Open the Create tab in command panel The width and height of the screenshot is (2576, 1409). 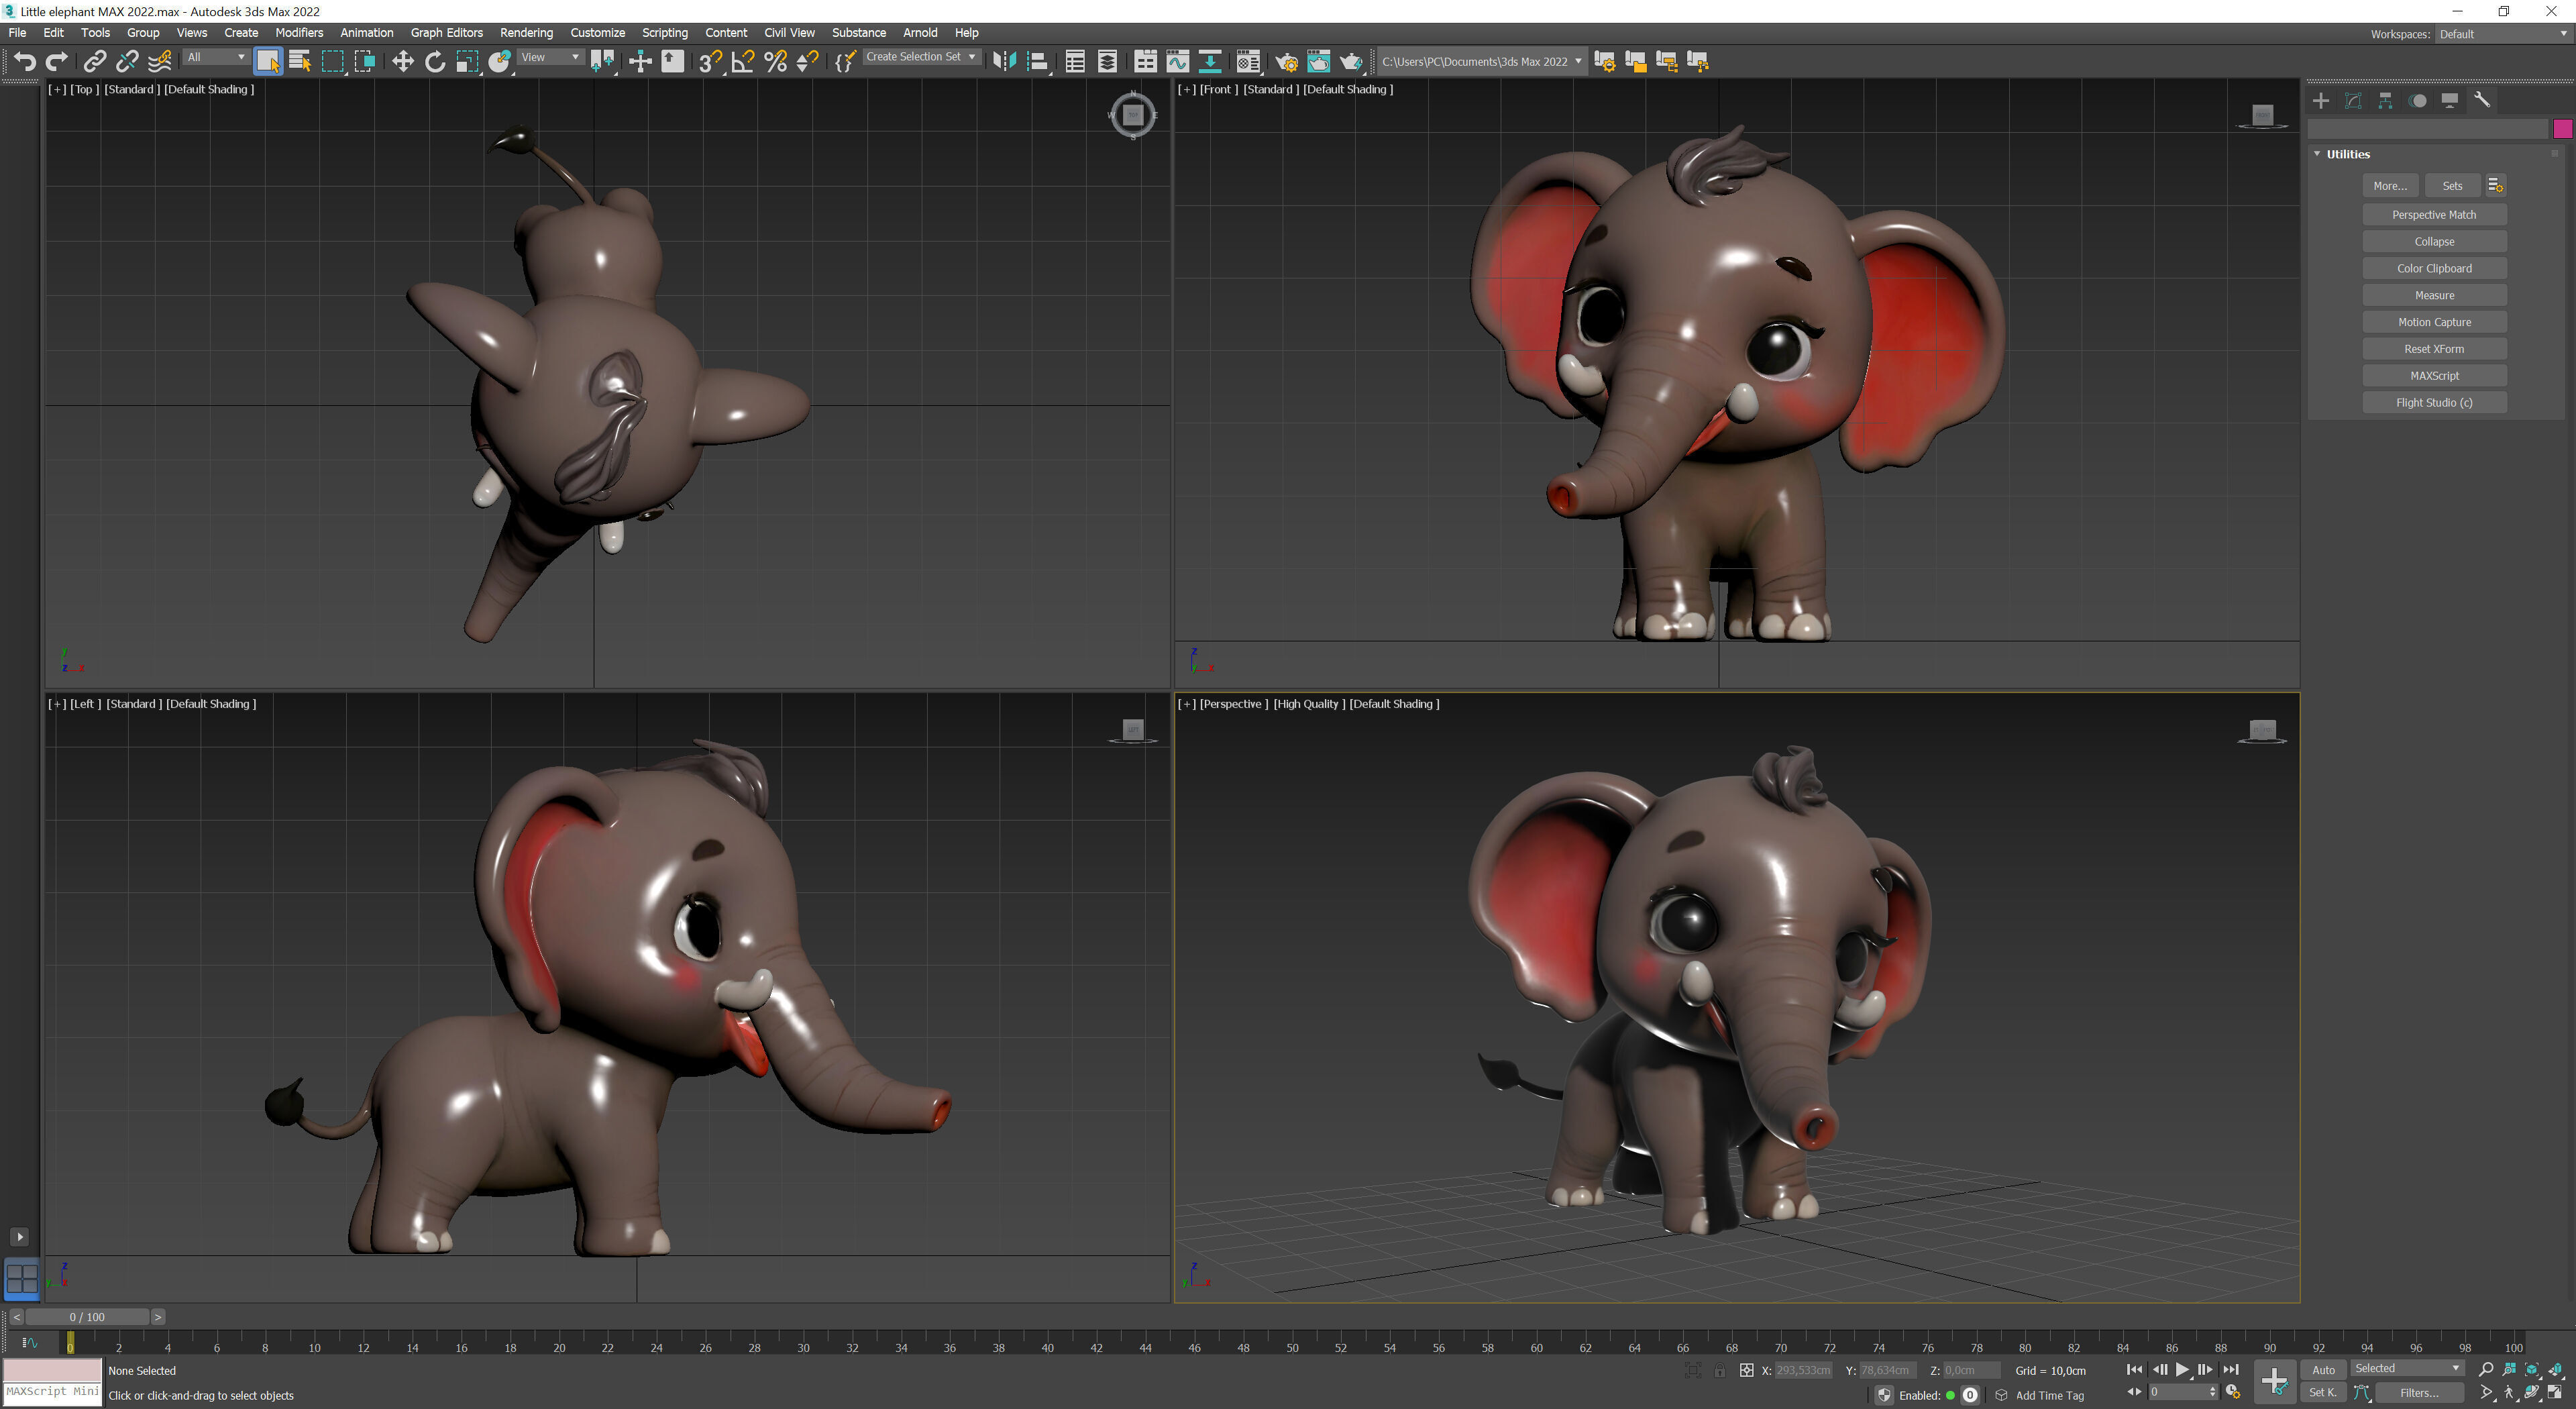pos(2321,100)
